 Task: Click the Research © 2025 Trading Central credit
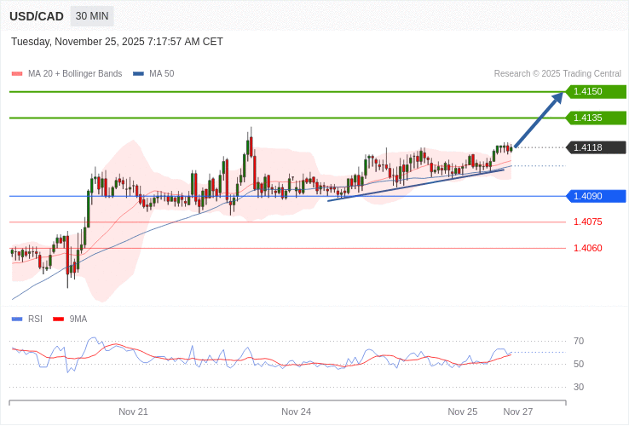click(x=557, y=74)
